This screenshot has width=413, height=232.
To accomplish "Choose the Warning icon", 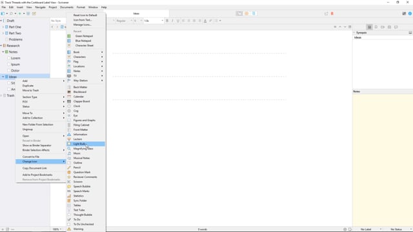I will click(86, 229).
